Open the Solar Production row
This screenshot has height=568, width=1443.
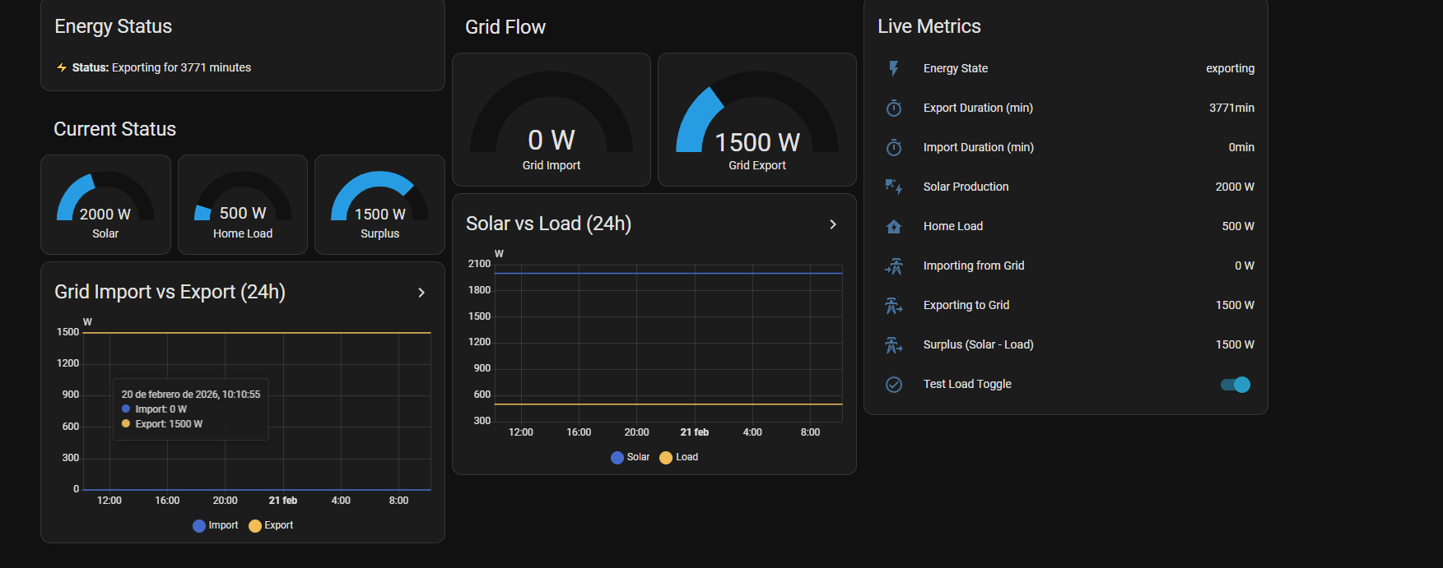(1066, 187)
